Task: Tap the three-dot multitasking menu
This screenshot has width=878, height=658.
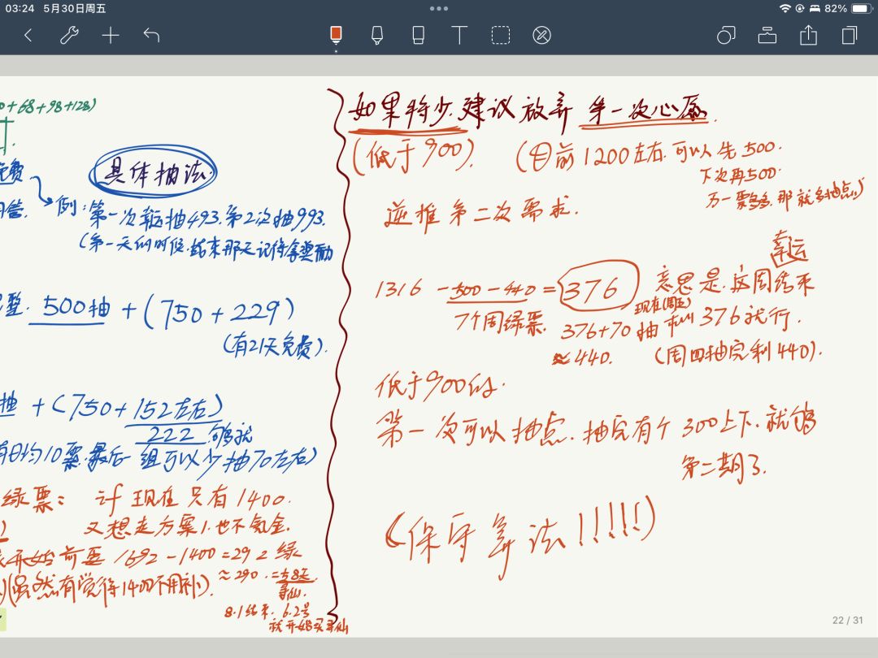Action: [x=439, y=8]
